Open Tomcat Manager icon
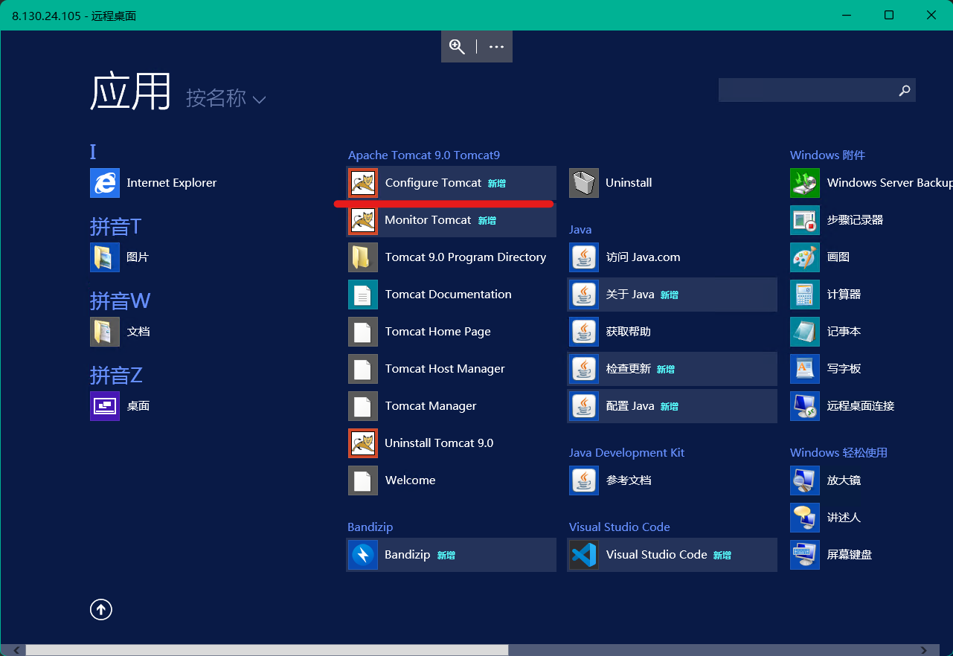Viewport: 953px width, 656px height. click(363, 406)
